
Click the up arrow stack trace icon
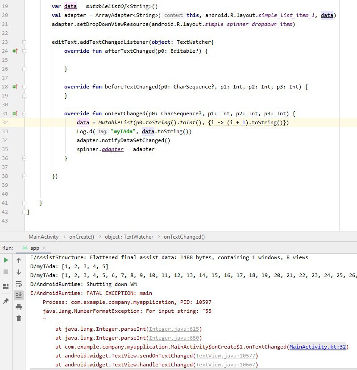tap(19, 261)
